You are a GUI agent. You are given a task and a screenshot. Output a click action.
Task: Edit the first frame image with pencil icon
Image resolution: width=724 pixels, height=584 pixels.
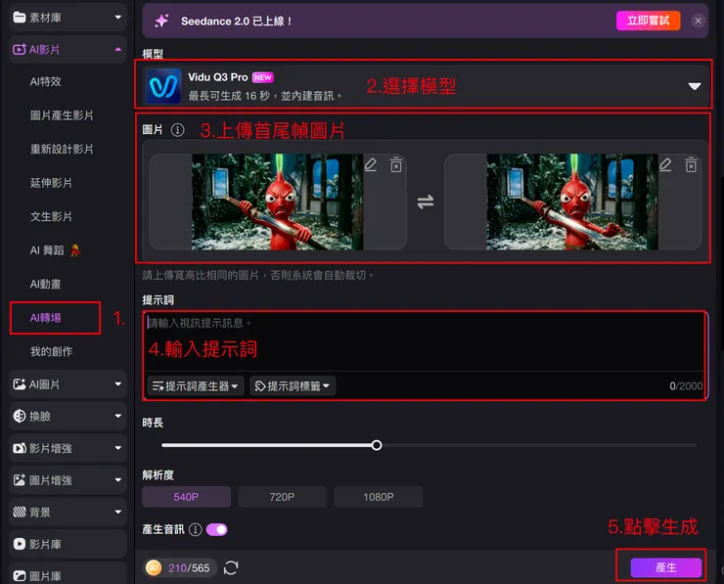[x=370, y=164]
